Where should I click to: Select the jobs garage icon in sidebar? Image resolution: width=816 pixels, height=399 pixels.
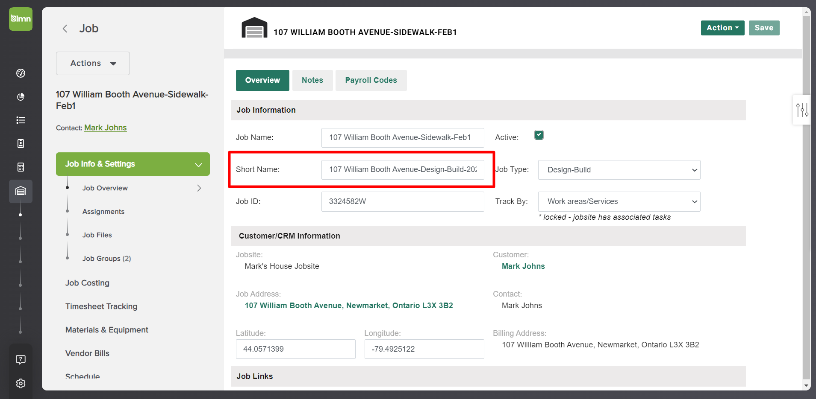tap(21, 191)
